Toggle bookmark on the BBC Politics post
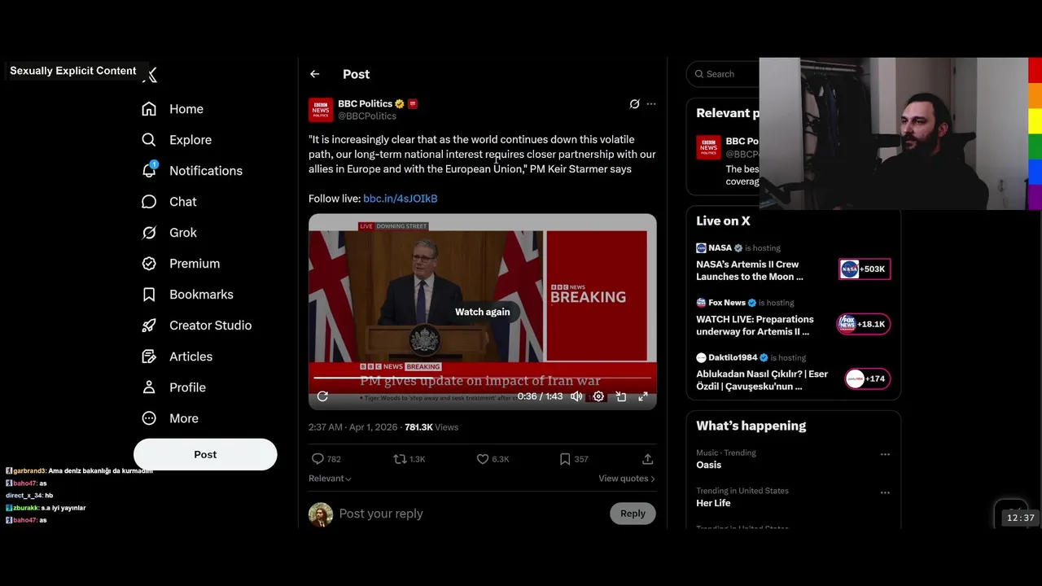The width and height of the screenshot is (1042, 586). [565, 459]
